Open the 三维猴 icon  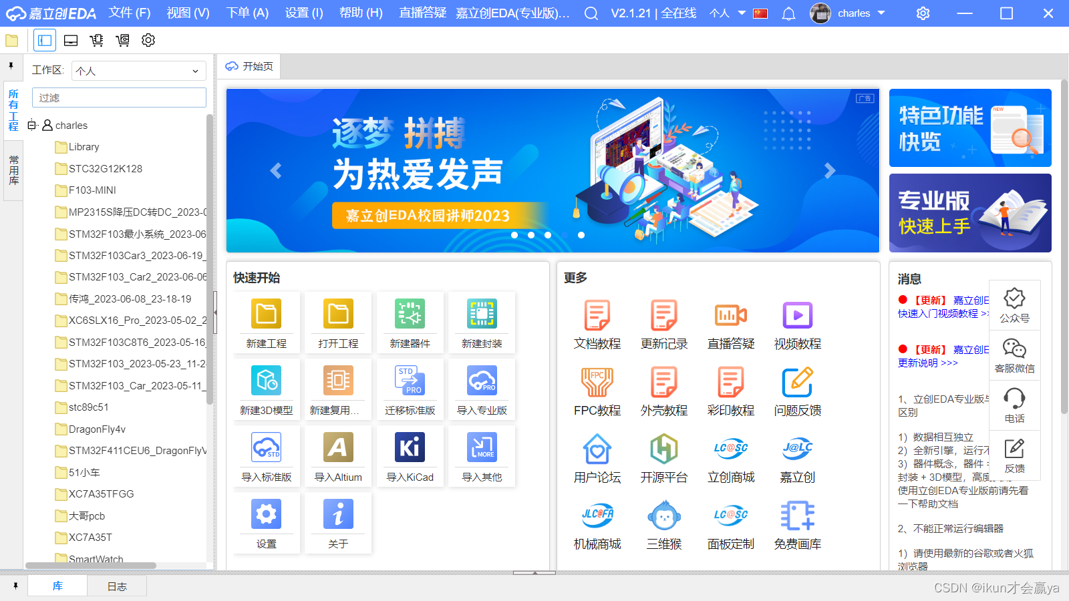[664, 516]
